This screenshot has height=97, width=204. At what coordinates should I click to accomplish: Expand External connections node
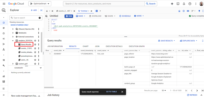13,37
